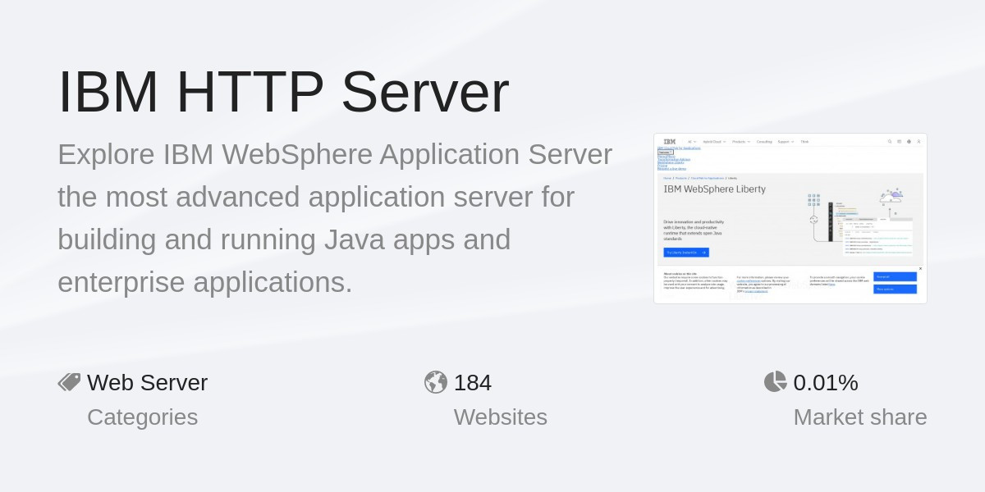
Task: Close the cookie banner with the X
Action: pyautogui.click(x=920, y=268)
